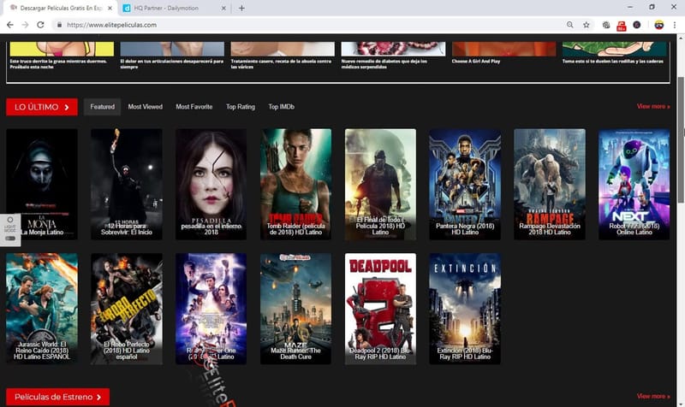685x407 pixels.
Task: Select the Most Favorite tab
Action: tap(194, 107)
